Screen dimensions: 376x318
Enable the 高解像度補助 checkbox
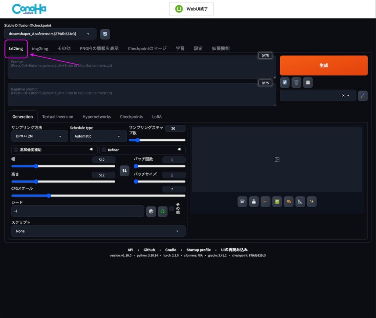pos(16,150)
